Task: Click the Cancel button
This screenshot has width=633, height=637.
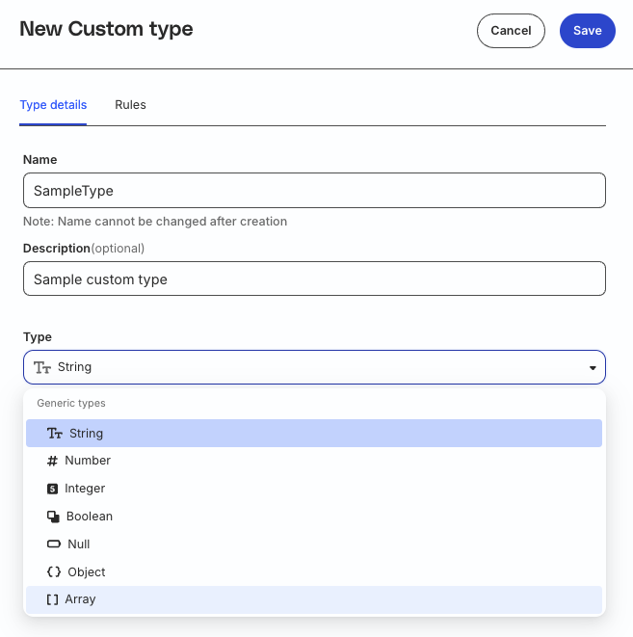Action: click(x=511, y=31)
